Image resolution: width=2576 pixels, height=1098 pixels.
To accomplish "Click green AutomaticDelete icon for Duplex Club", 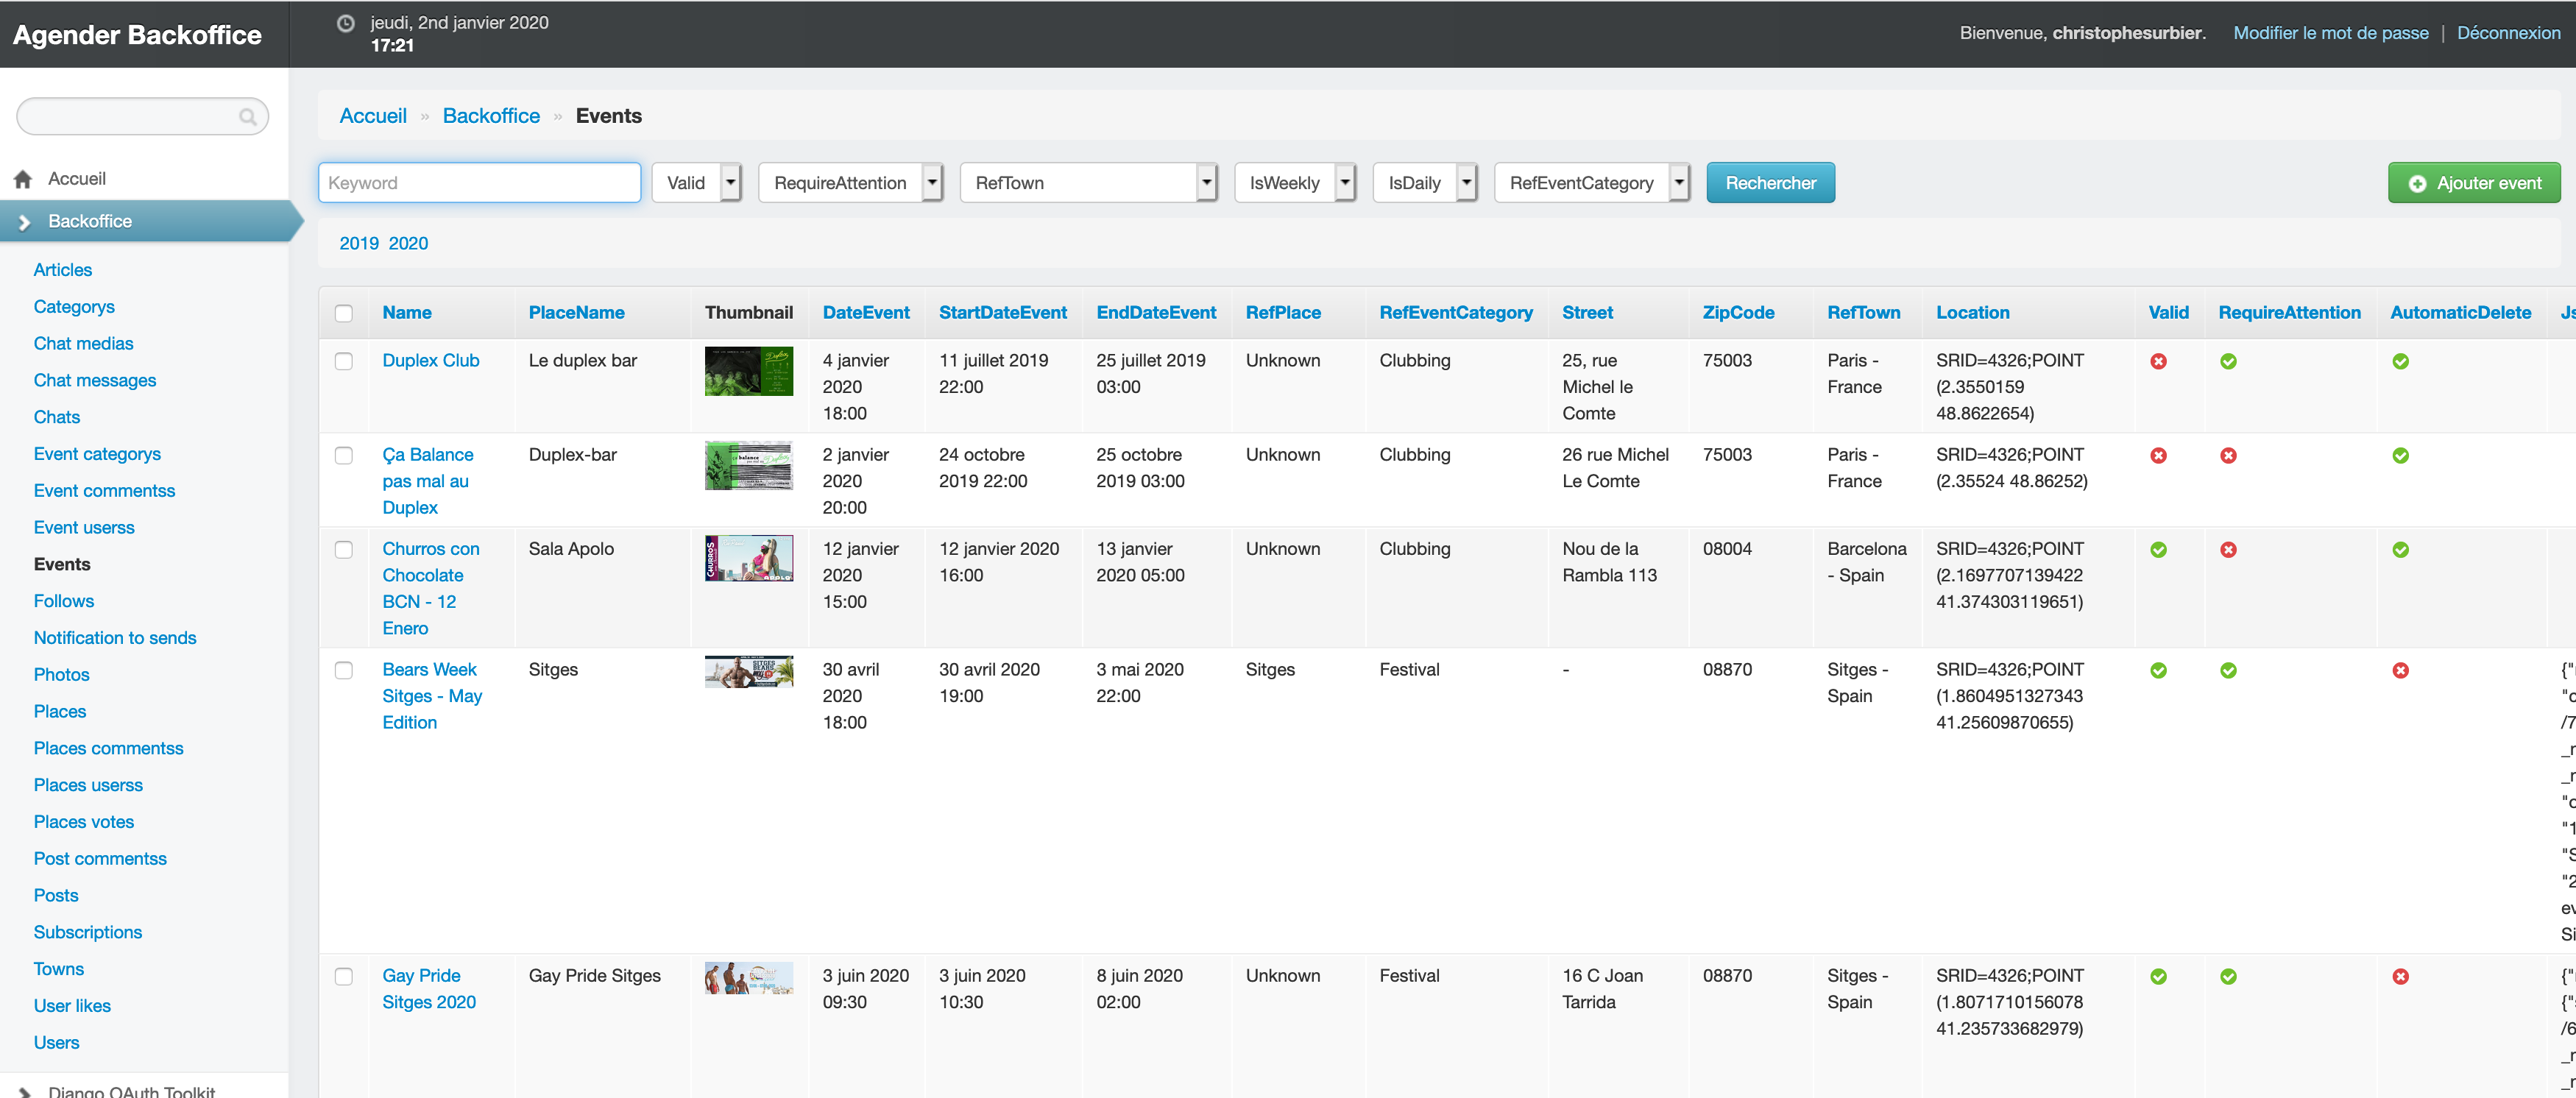I will pos(2400,361).
